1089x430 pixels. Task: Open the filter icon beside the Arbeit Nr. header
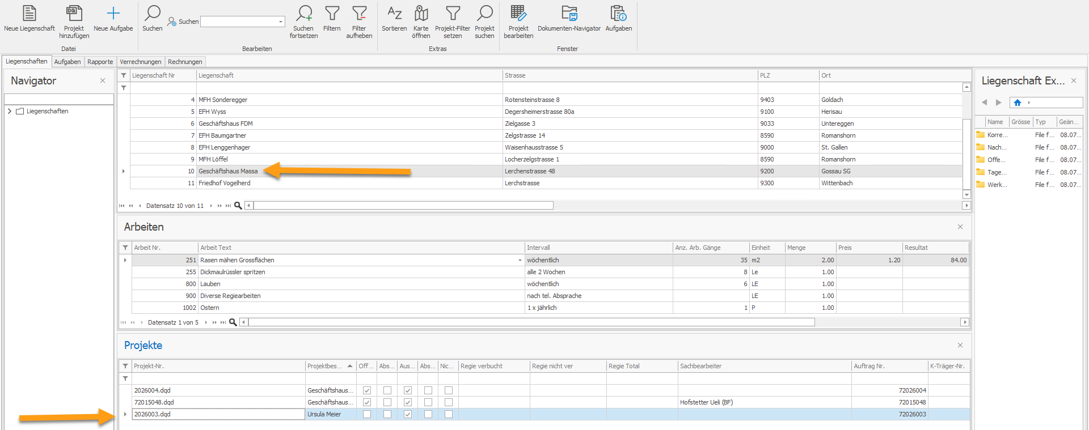click(x=125, y=248)
